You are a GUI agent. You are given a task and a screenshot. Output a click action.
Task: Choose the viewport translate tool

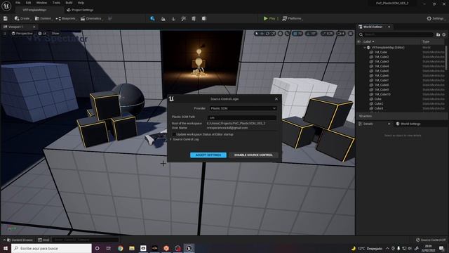point(262,34)
